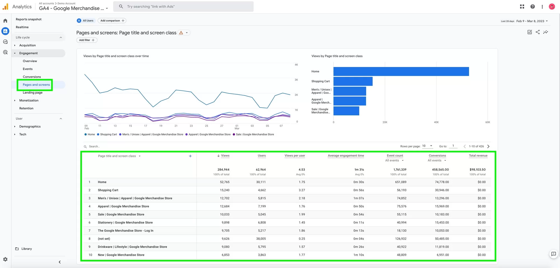Open Event count All events dropdown
The image size is (560, 268).
click(395, 161)
